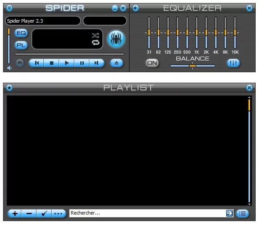Toggle shuffle mode icon

tap(95, 35)
